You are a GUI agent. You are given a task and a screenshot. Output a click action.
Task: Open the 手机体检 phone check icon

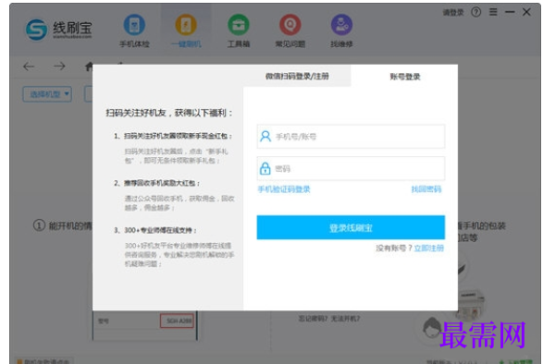click(134, 30)
